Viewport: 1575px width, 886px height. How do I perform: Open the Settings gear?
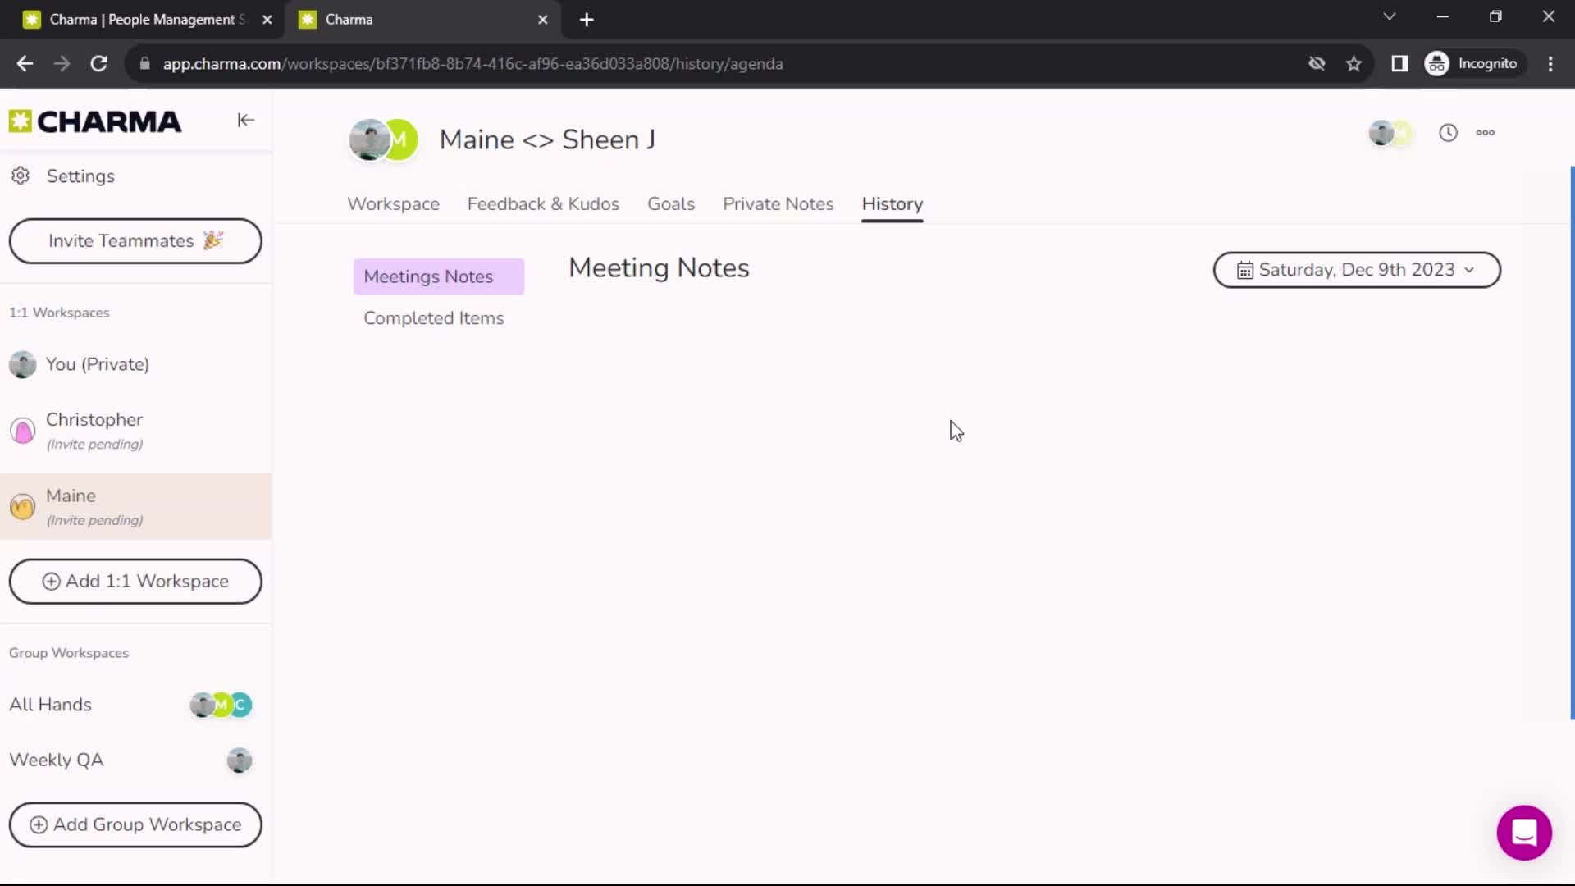click(x=21, y=176)
